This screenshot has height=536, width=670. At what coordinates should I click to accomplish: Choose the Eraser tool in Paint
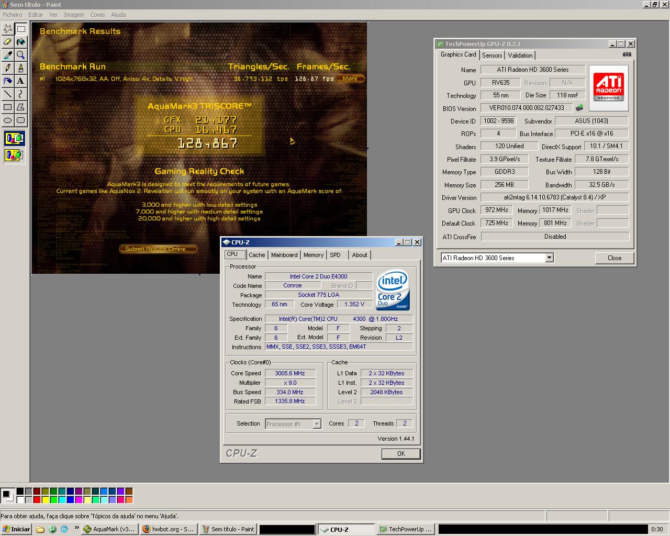8,41
